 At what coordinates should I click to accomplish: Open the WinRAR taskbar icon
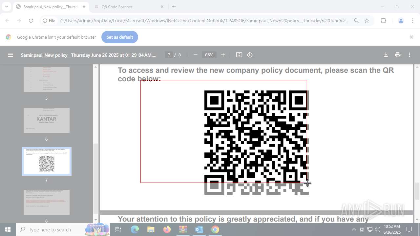(183, 229)
